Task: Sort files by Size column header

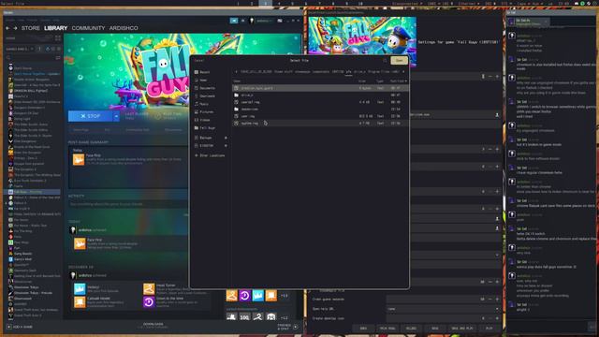Action: point(362,81)
